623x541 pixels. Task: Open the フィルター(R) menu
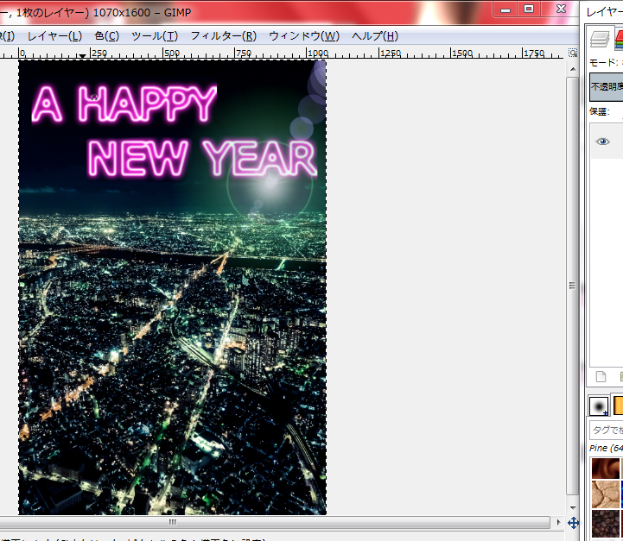pos(224,36)
